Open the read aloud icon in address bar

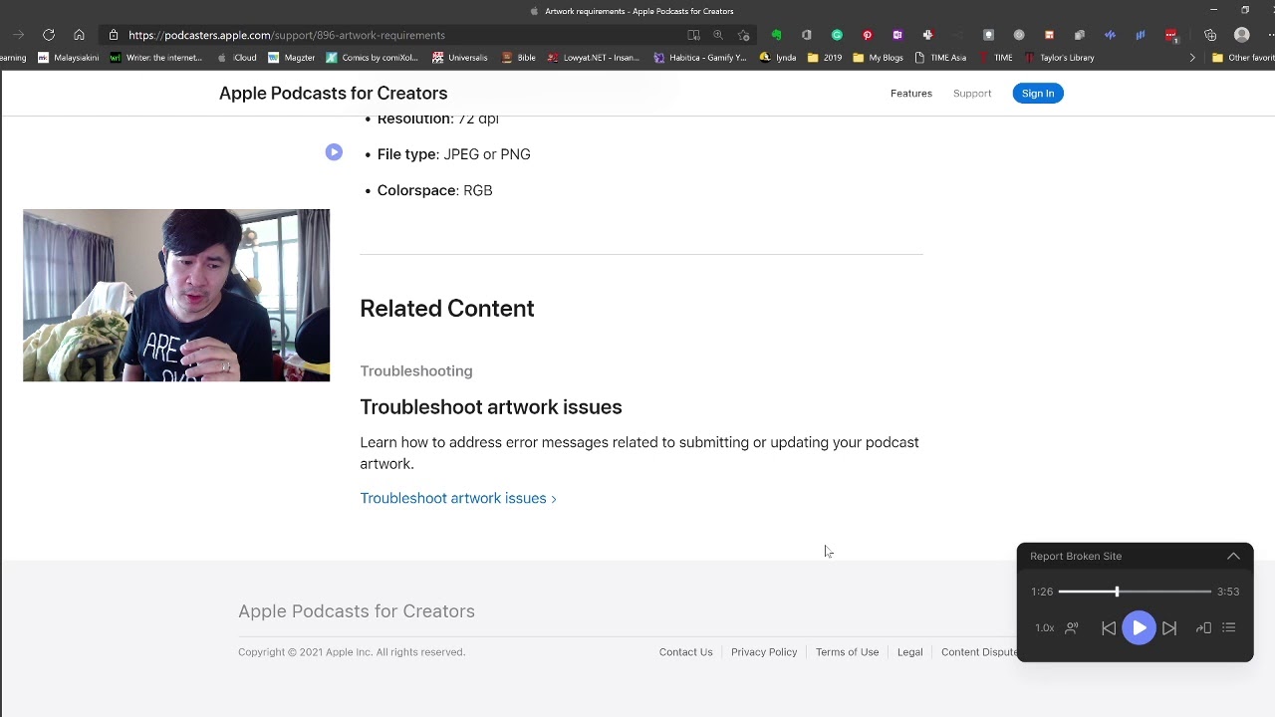click(693, 35)
